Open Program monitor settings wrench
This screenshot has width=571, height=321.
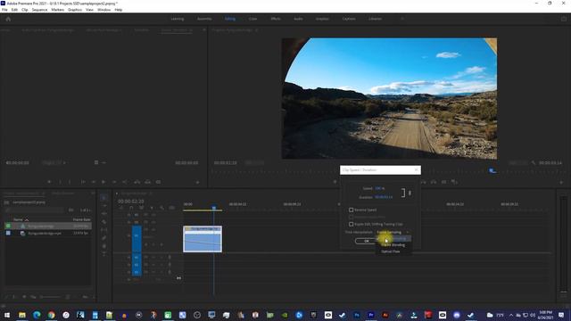coord(534,162)
